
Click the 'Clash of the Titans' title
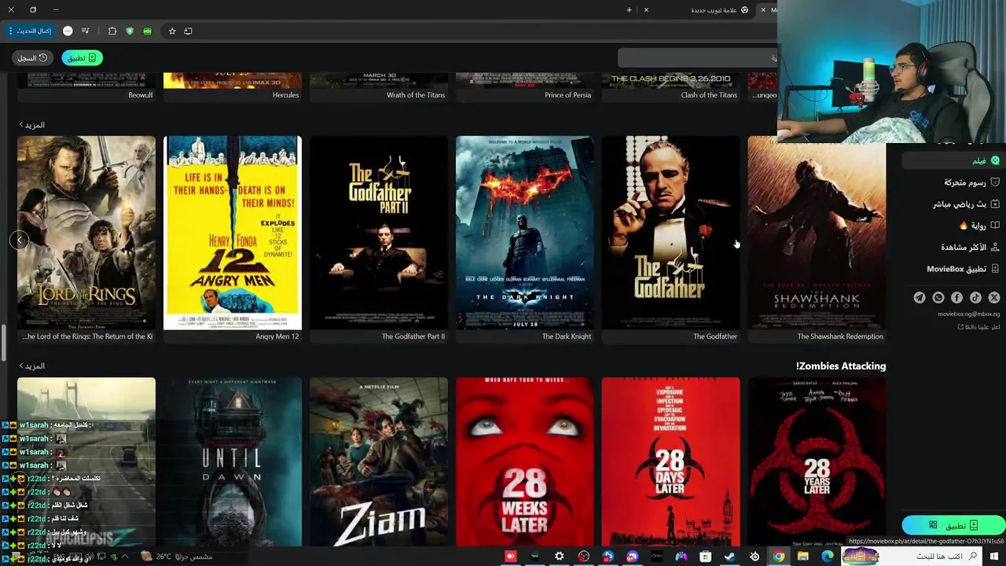pos(709,95)
